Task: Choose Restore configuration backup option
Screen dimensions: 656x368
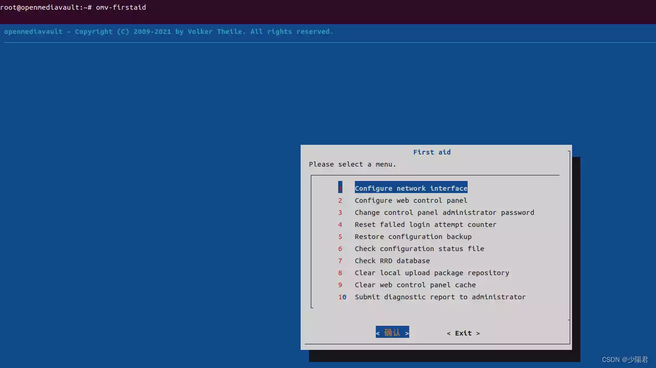Action: (413, 237)
